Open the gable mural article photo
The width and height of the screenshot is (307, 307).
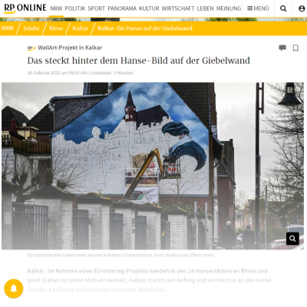click(x=153, y=166)
